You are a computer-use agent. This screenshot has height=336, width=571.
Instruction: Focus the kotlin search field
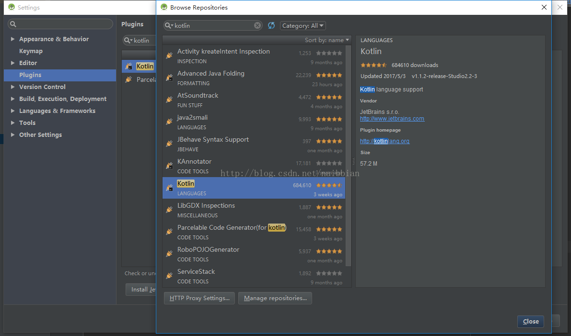pyautogui.click(x=213, y=25)
